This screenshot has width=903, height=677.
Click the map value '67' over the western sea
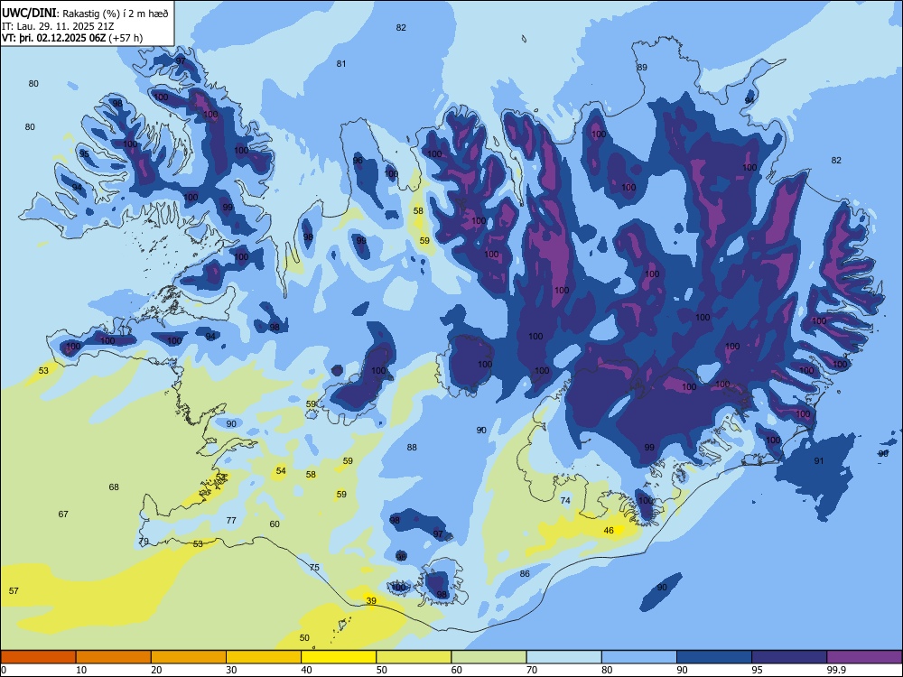[x=63, y=514]
